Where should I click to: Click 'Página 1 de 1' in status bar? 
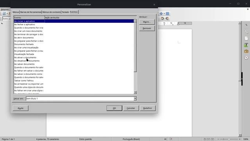[x=8, y=139]
